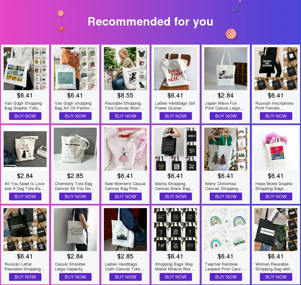This screenshot has height=285, width=301.
Task: Open the Teacher Rainbow bags image
Action: [x=226, y=230]
